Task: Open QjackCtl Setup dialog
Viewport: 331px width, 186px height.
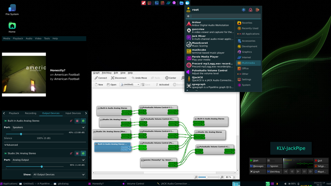Action: click(x=321, y=166)
